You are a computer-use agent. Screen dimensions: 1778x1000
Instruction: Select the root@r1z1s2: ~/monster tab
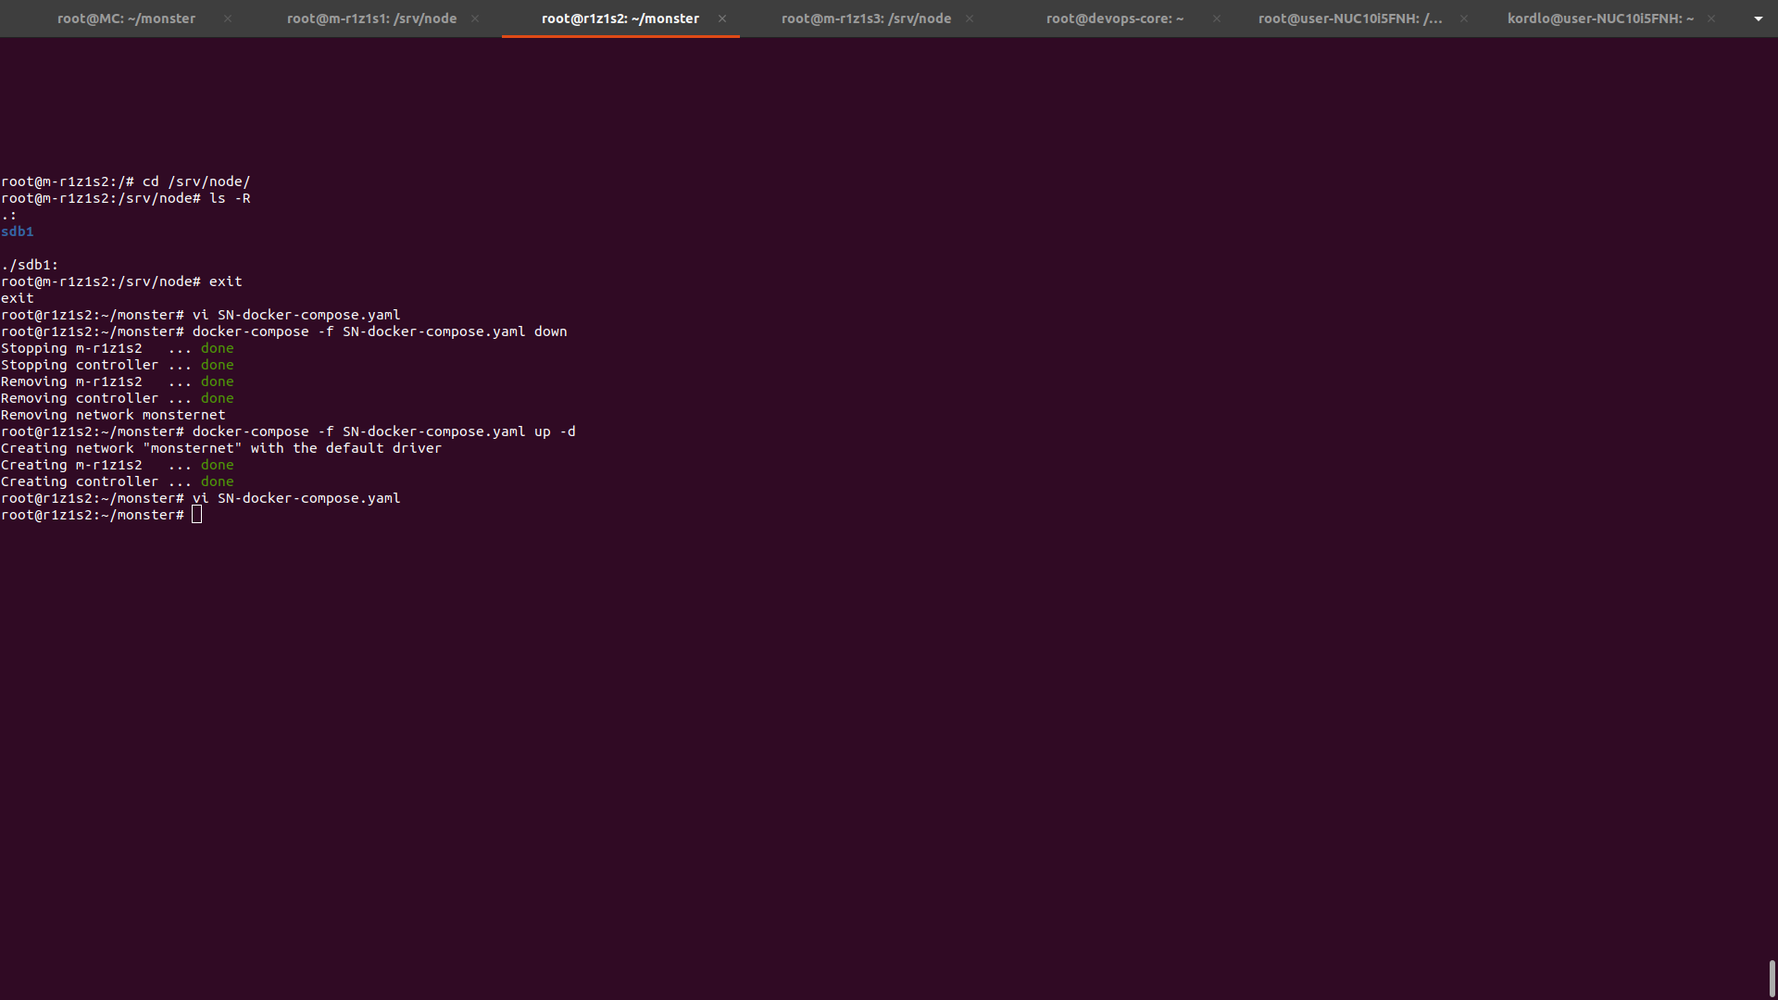tap(620, 19)
